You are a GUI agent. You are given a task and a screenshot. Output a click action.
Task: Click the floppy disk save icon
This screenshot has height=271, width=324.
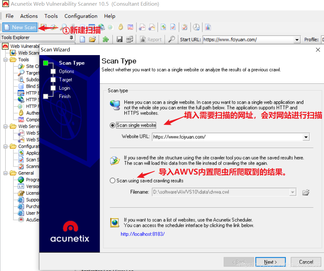pyautogui.click(x=119, y=39)
